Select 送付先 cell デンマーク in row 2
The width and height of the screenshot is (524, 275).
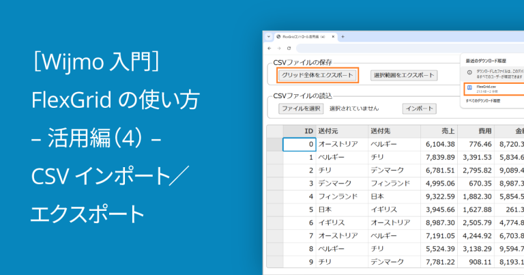[x=394, y=171]
